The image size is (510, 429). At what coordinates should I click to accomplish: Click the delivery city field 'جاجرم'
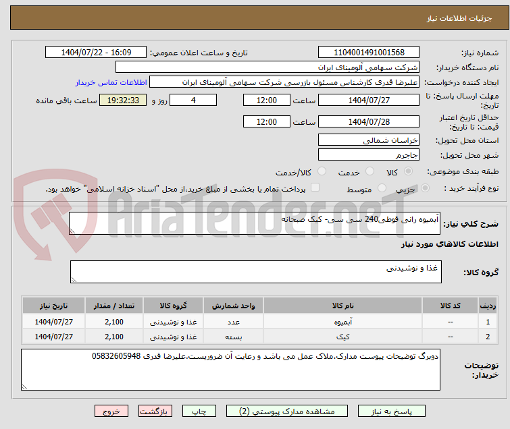click(x=369, y=155)
